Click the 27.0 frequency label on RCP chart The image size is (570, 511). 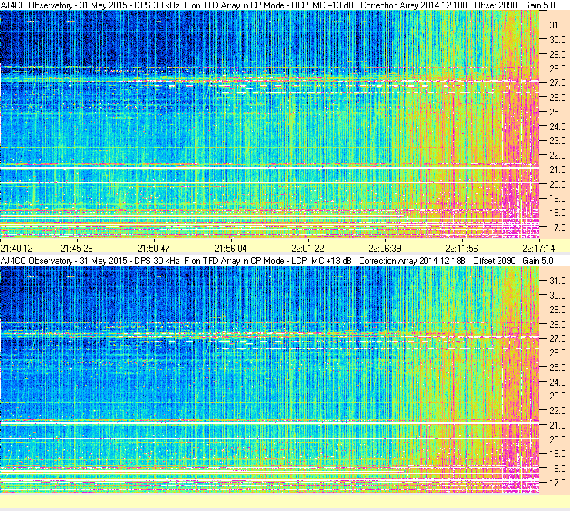pos(557,83)
